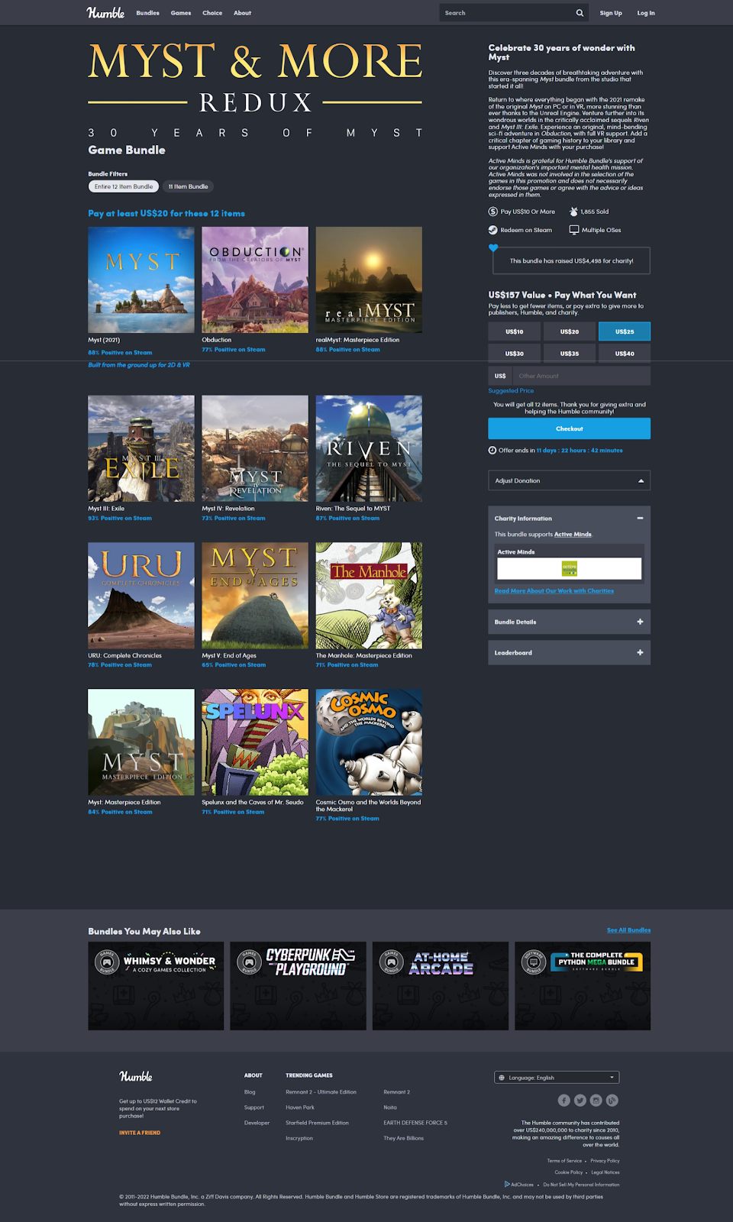Open the Humble blog icon in footer
733x1222 pixels.
coord(612,1101)
